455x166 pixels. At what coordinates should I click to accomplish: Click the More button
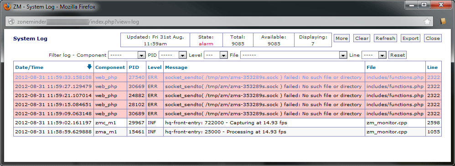pyautogui.click(x=341, y=38)
